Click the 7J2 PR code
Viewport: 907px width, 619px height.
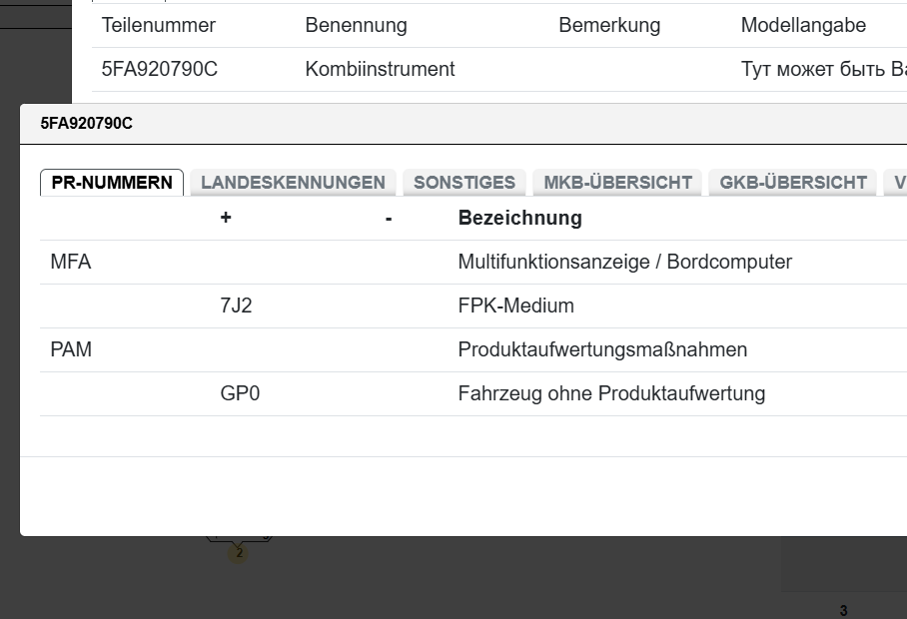236,307
